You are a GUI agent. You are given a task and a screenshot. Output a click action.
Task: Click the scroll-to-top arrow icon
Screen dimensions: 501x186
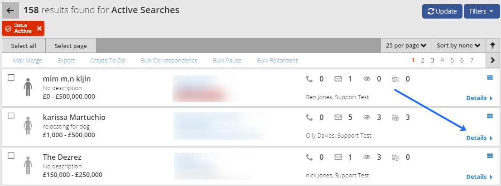(x=492, y=46)
